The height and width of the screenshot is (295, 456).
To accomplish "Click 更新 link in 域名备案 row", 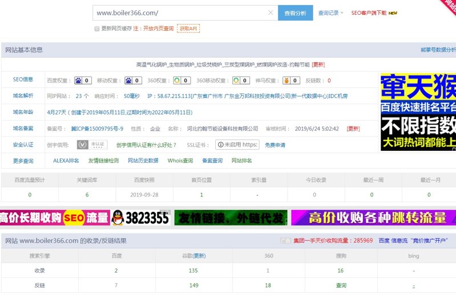I will [353, 129].
